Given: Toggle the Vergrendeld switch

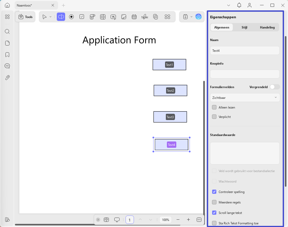Looking at the screenshot, I should point(275,87).
